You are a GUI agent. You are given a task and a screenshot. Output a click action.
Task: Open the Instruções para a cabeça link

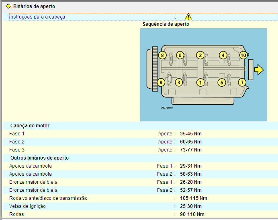pyautogui.click(x=37, y=17)
